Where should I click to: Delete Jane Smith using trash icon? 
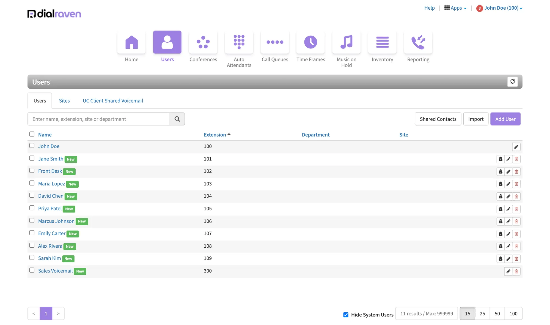coord(516,159)
